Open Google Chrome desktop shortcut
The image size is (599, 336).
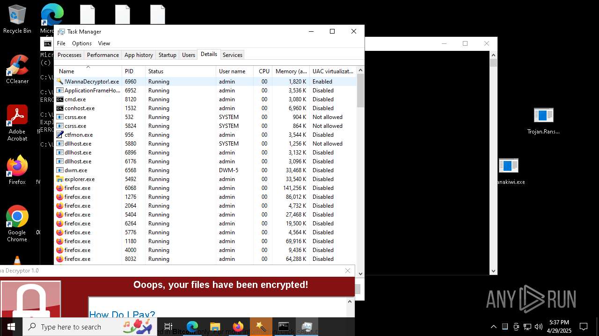(x=17, y=224)
